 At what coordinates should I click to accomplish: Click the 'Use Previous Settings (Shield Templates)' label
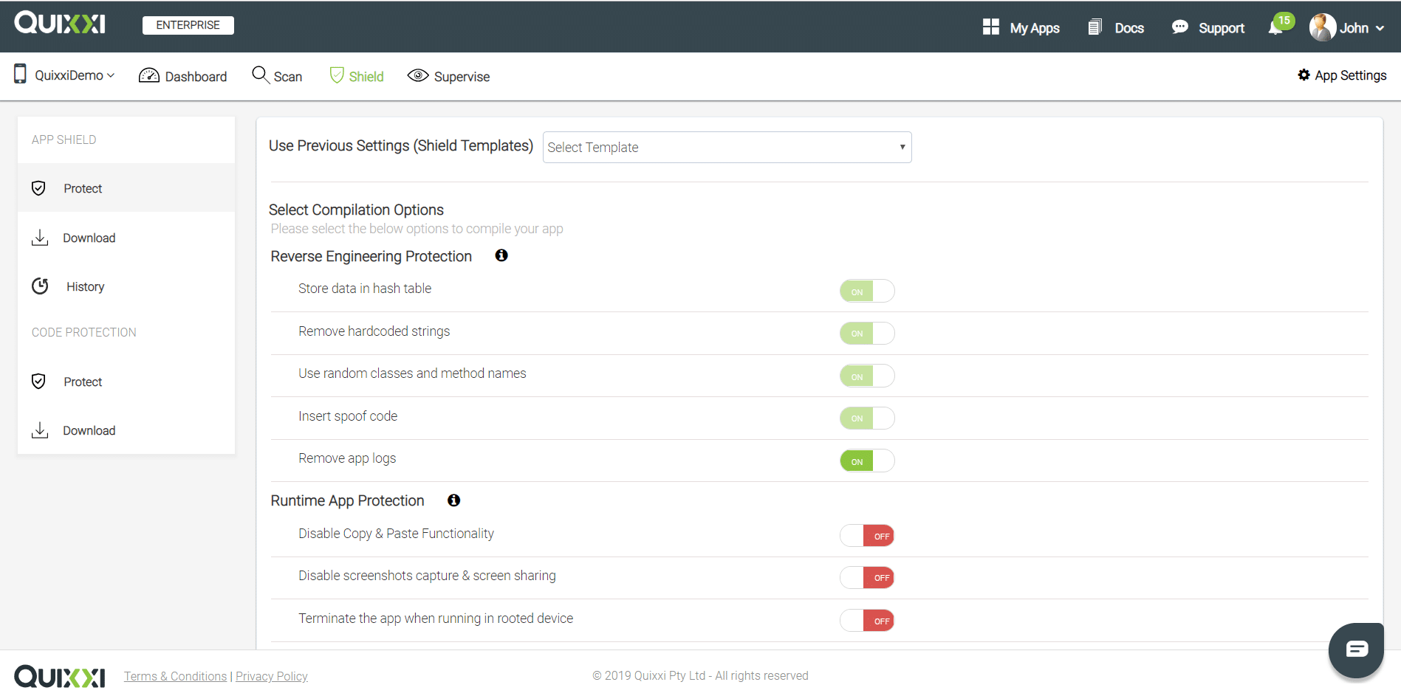[x=401, y=145]
